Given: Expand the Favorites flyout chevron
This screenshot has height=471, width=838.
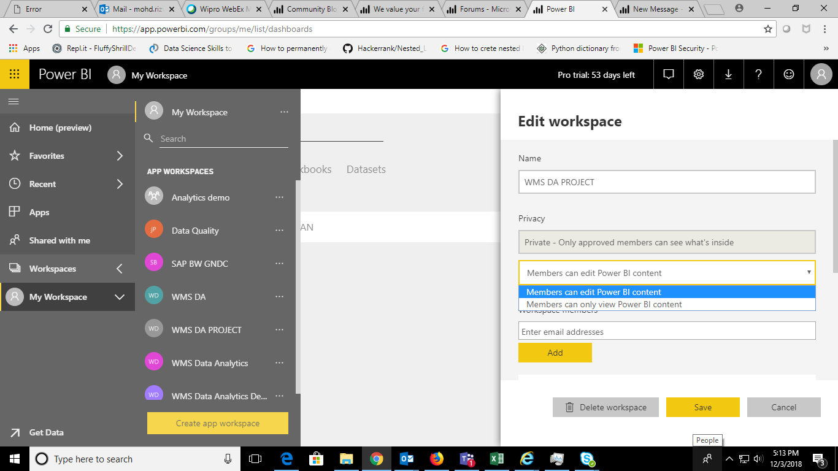Looking at the screenshot, I should pos(120,156).
